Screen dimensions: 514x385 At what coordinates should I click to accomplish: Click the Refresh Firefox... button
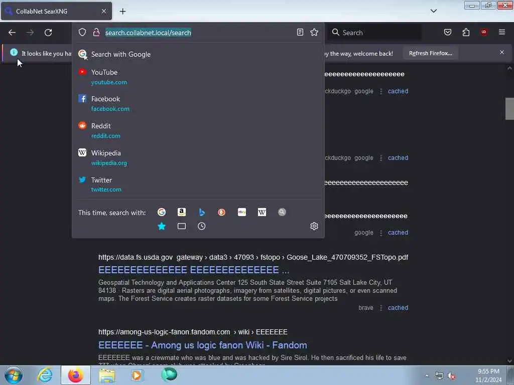(x=430, y=53)
